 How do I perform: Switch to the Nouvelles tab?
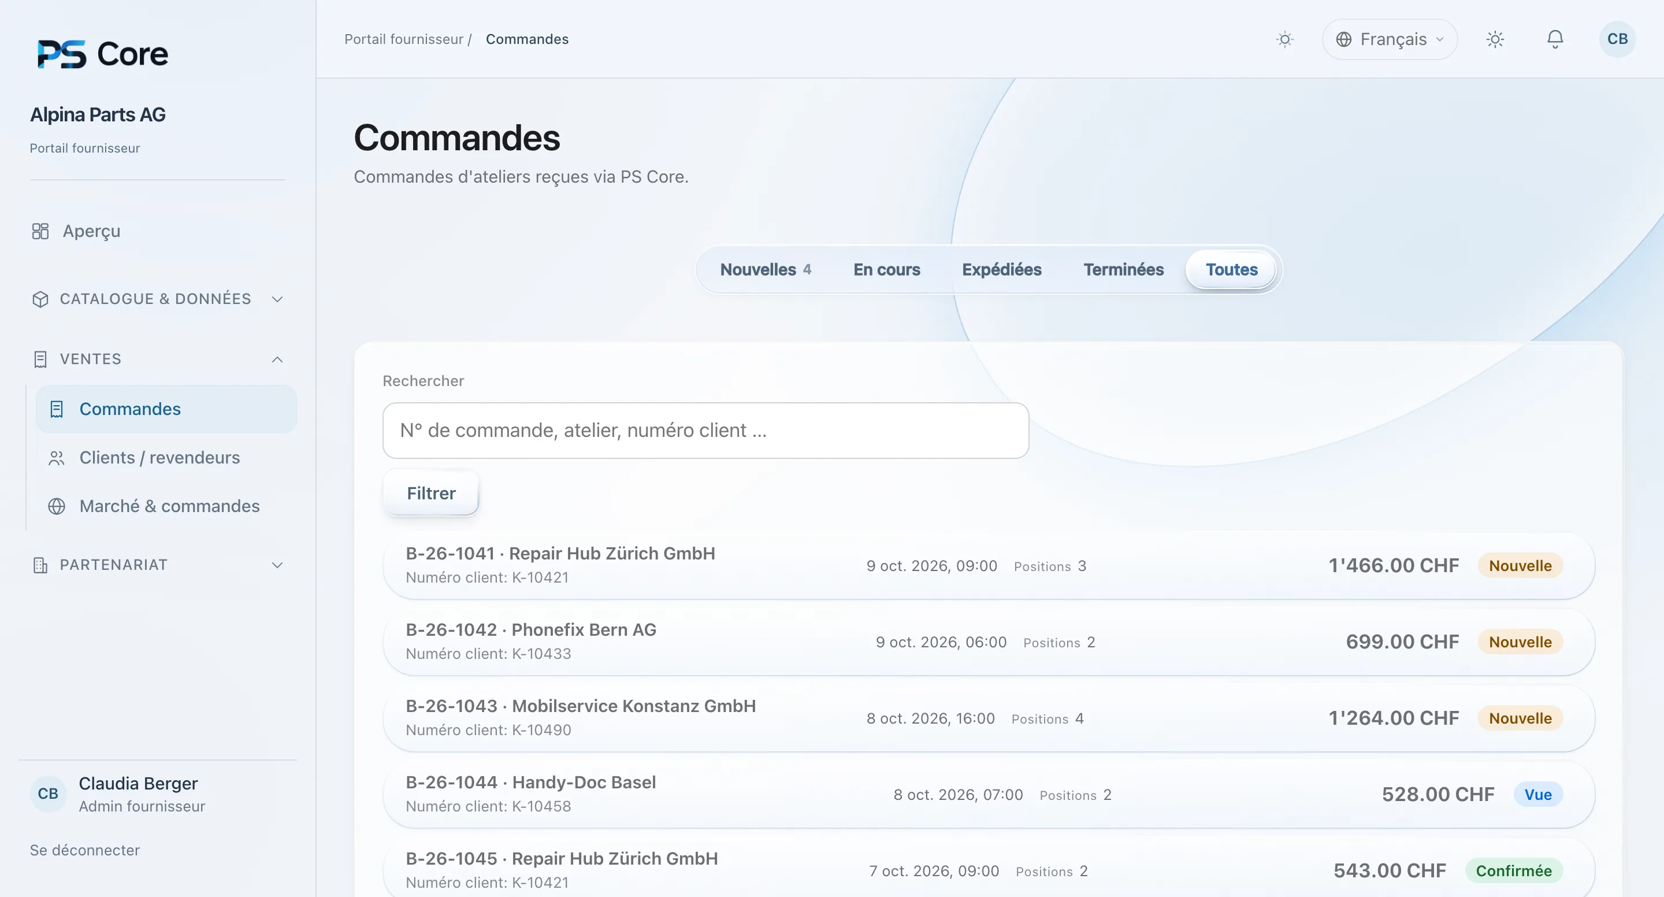pyautogui.click(x=766, y=269)
